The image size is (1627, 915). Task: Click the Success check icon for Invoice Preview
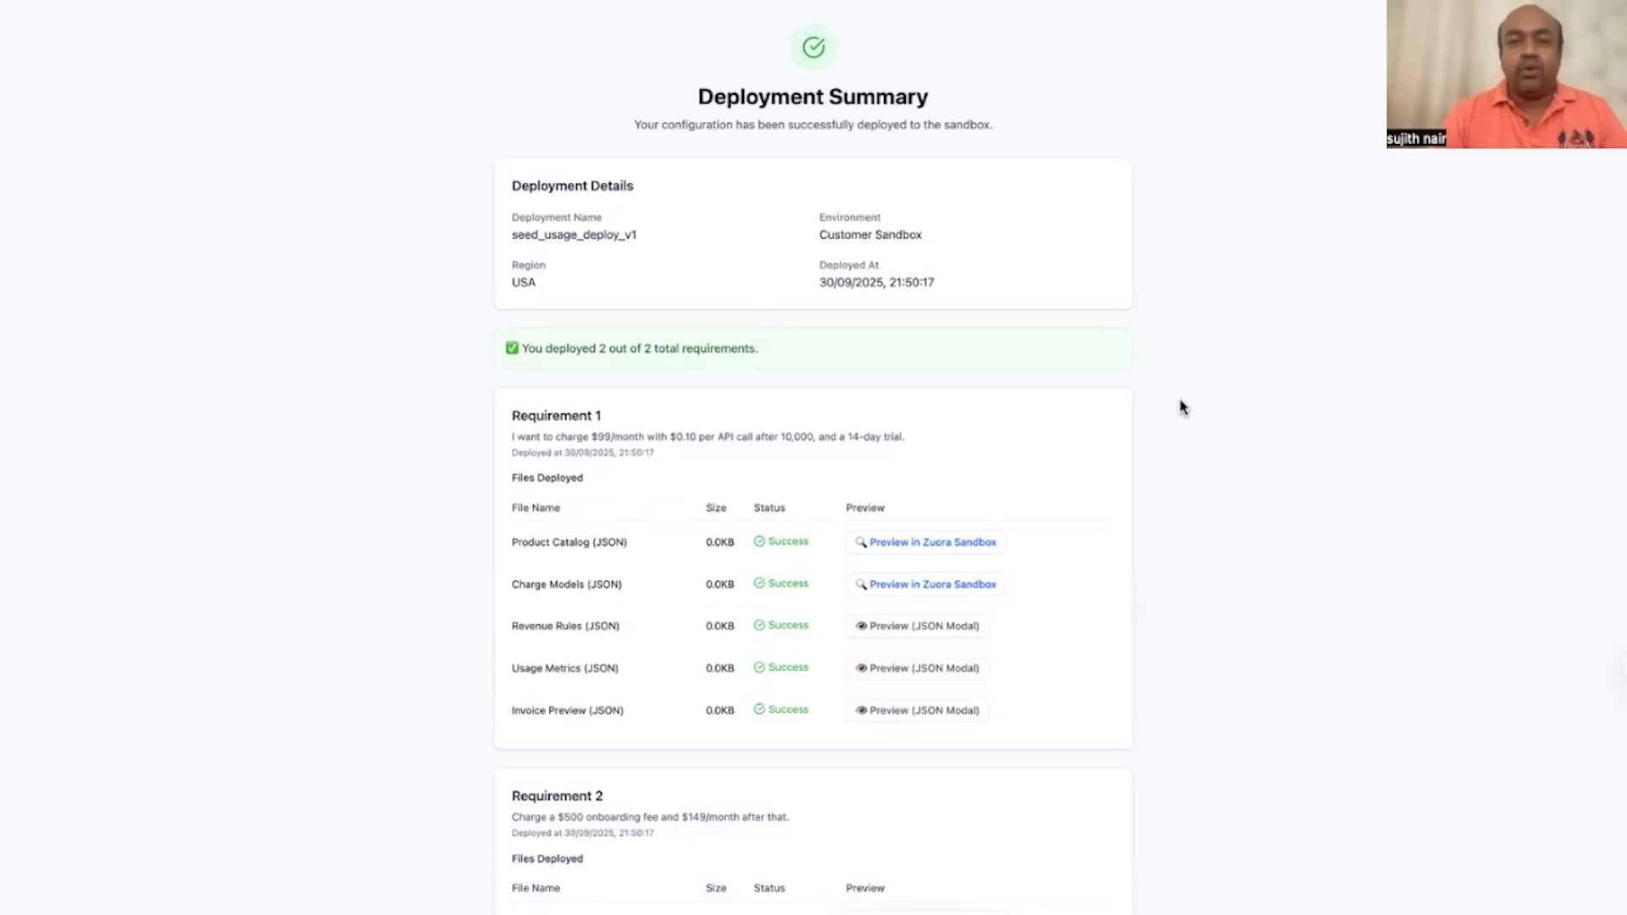759,709
